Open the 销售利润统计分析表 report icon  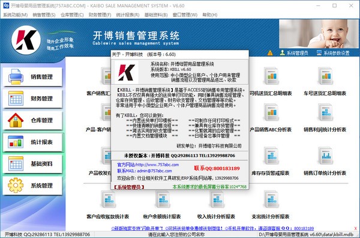click(325, 112)
